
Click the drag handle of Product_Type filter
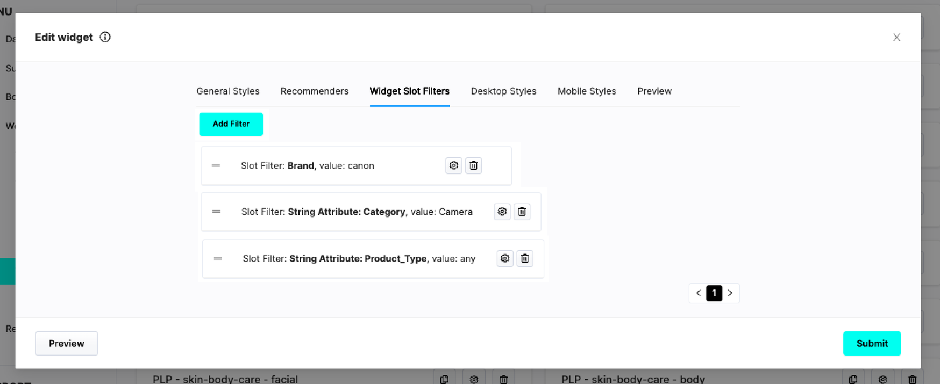[x=218, y=258]
